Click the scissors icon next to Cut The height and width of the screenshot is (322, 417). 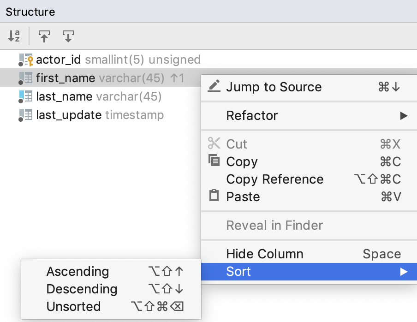214,143
